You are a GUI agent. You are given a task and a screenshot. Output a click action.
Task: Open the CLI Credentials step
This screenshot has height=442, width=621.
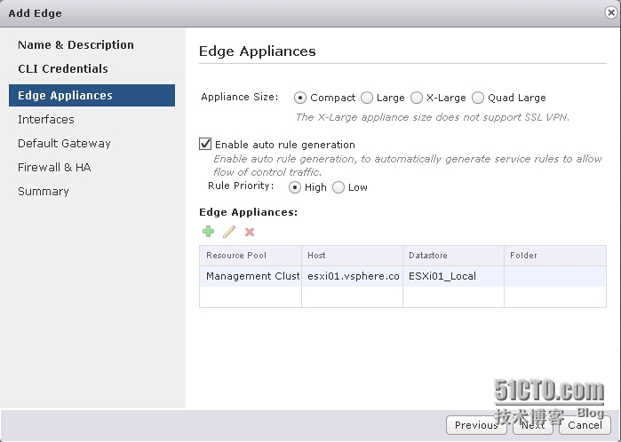(x=63, y=68)
